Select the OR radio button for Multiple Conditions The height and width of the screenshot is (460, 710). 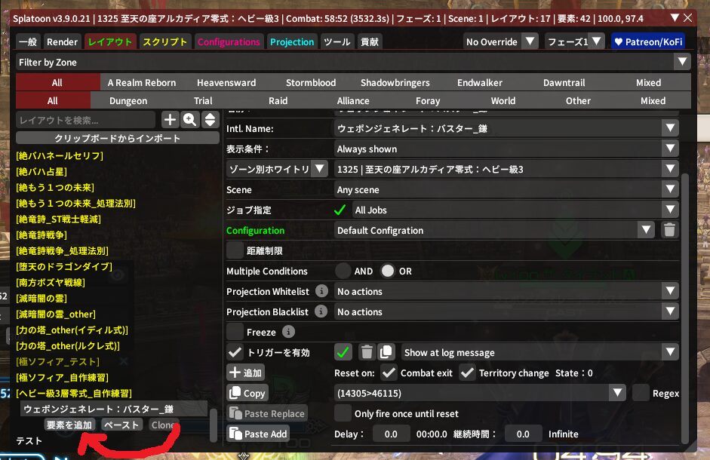[x=388, y=271]
